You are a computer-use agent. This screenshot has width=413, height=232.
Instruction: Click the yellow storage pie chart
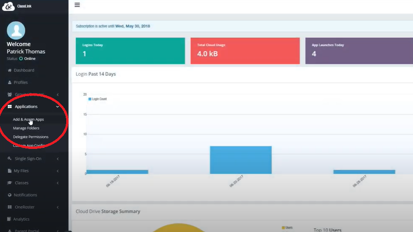point(179,228)
